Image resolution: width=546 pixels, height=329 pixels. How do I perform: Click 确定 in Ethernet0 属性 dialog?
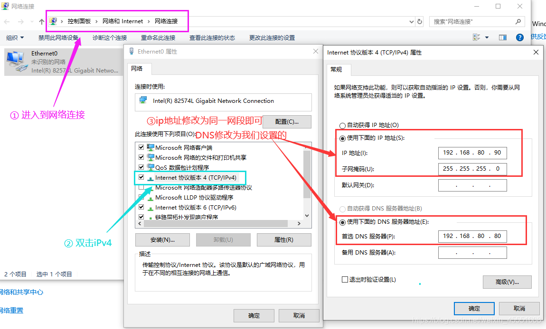tap(254, 315)
